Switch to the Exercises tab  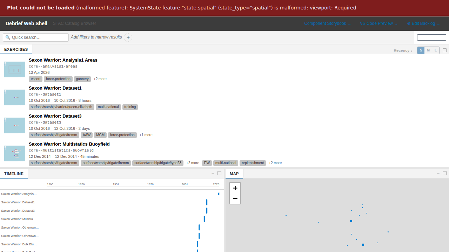[16, 49]
